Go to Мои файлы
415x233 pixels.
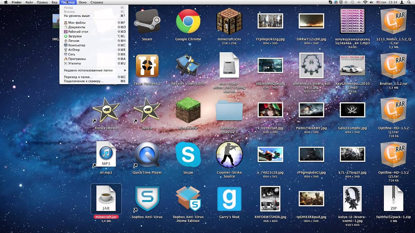coord(94,23)
